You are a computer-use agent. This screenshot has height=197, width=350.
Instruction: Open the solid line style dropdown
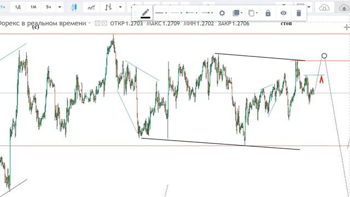coord(161,13)
